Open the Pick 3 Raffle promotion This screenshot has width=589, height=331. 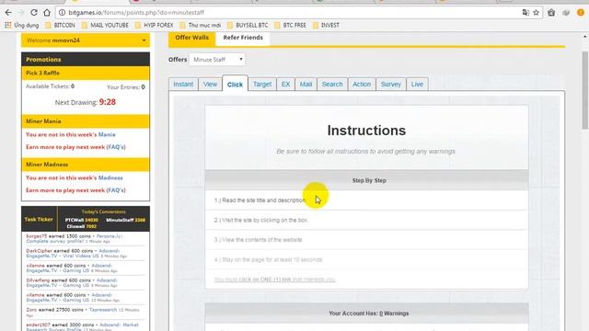[x=86, y=73]
